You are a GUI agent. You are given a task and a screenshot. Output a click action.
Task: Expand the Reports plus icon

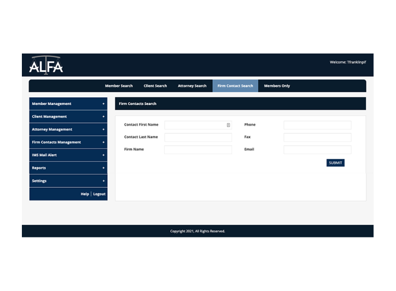103,168
